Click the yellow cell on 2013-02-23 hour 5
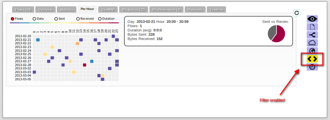Image resolution: width=330 pixels, height=120 pixels. pyautogui.click(x=53, y=47)
